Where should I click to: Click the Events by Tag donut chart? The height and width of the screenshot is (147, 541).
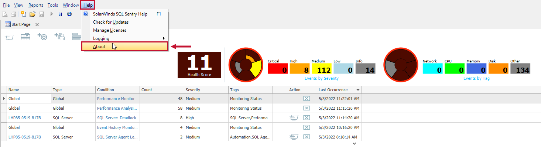coord(401,65)
